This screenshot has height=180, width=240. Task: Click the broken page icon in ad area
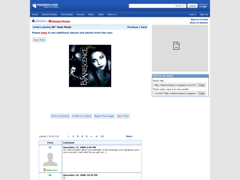[176, 46]
